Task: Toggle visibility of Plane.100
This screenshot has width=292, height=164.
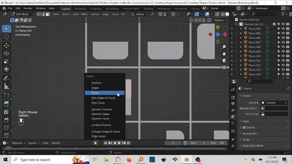Action: (x=283, y=56)
